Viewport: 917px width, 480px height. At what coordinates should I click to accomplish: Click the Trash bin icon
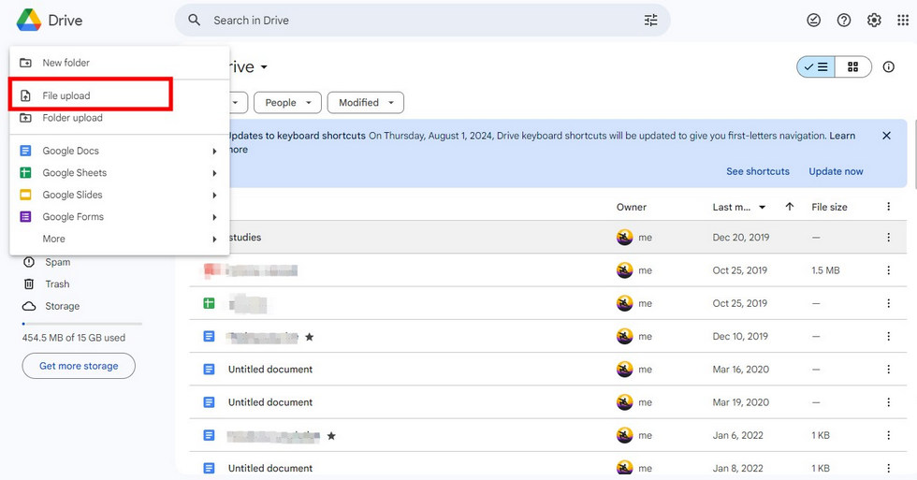pyautogui.click(x=29, y=284)
